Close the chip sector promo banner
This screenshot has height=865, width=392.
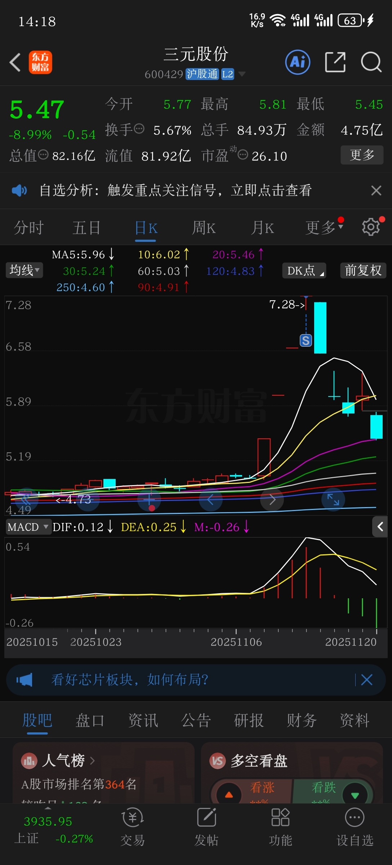(x=367, y=680)
